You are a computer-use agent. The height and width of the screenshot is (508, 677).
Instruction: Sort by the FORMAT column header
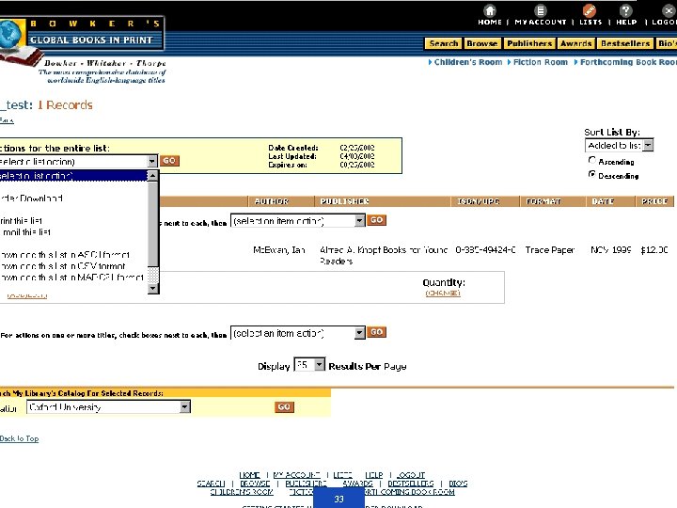click(543, 201)
